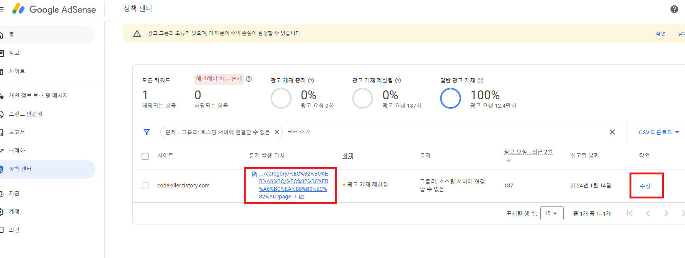The width and height of the screenshot is (685, 258).
Task: Open the navigation hamburger menu
Action: [x=2, y=10]
